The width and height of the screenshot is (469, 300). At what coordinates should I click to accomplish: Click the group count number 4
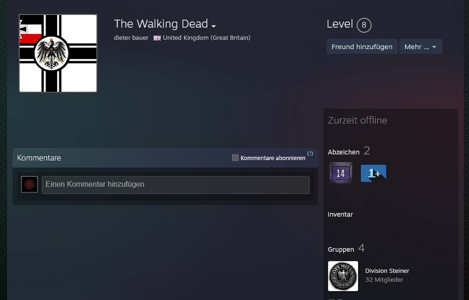(361, 248)
